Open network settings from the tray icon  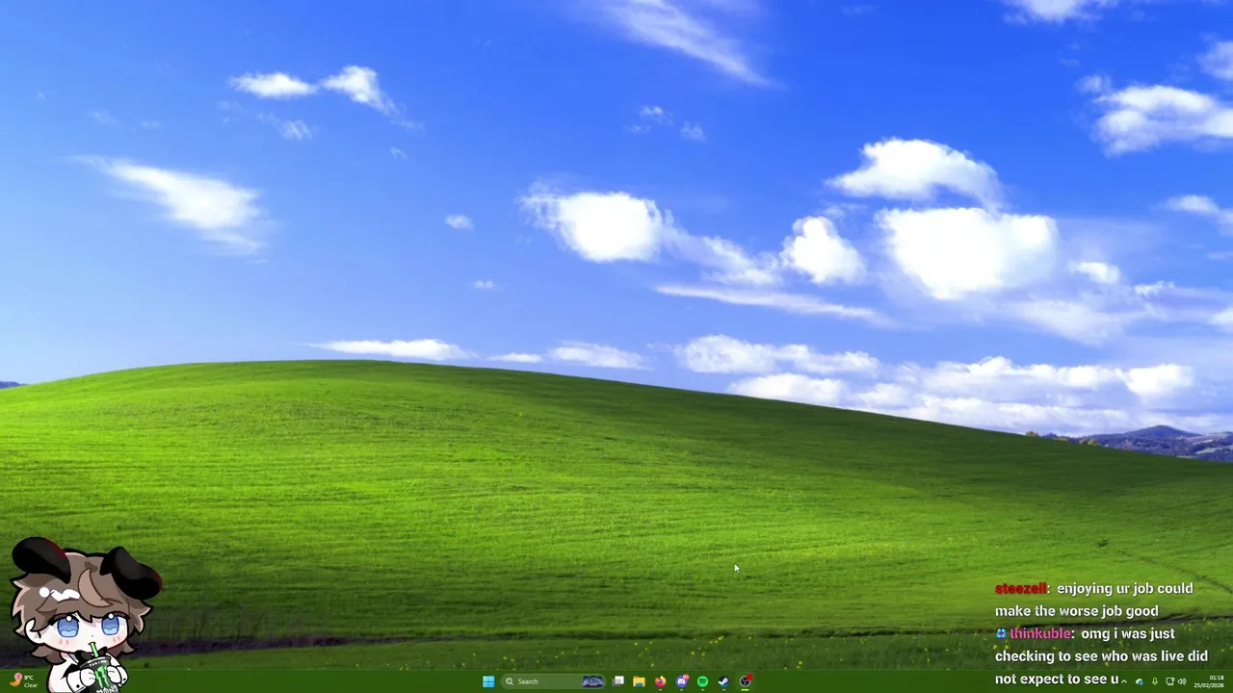pyautogui.click(x=1170, y=681)
